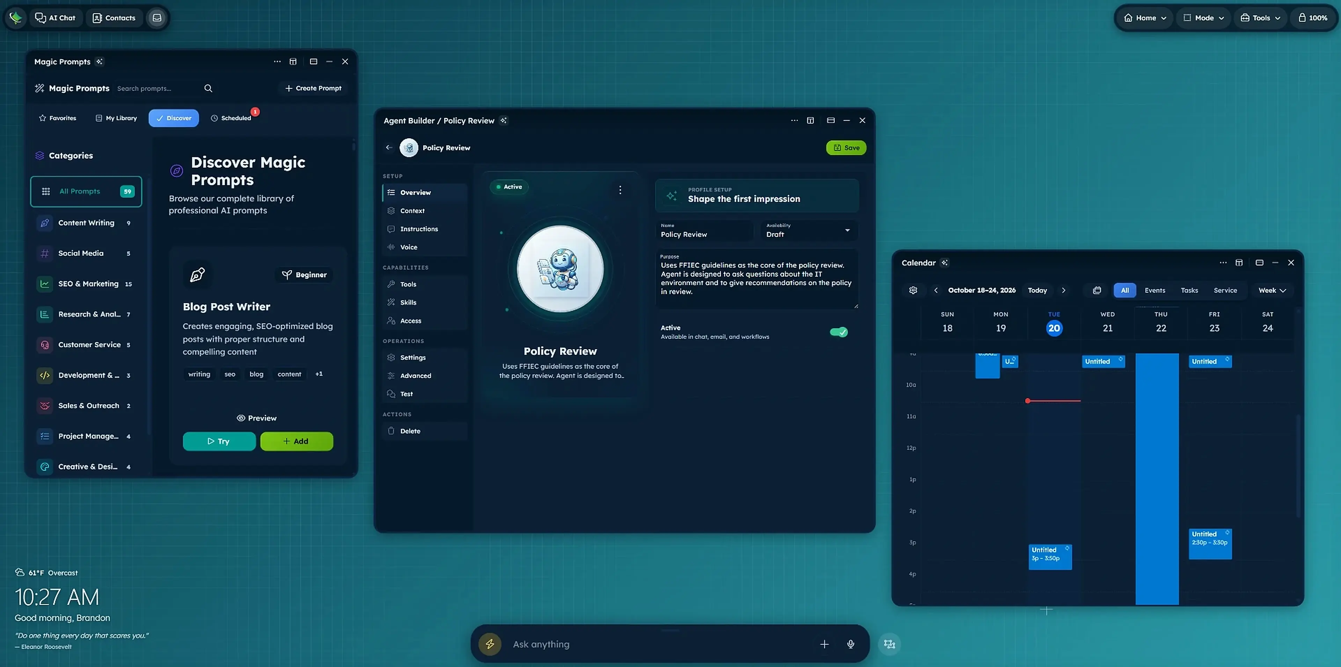The width and height of the screenshot is (1341, 667).
Task: Open the Tools dropdown in the top bar
Action: (x=1260, y=18)
